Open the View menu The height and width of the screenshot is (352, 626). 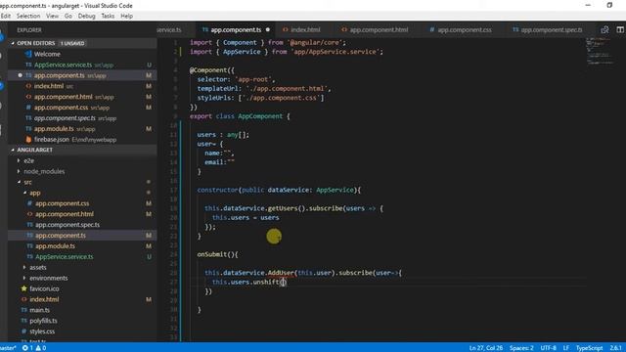(52, 16)
